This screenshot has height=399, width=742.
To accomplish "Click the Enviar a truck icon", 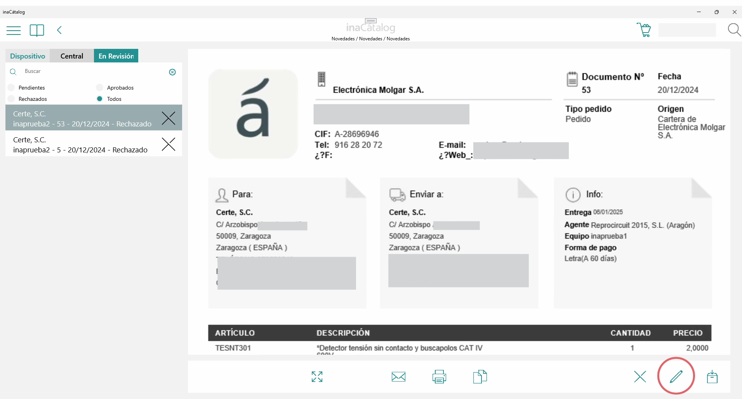I will (397, 195).
